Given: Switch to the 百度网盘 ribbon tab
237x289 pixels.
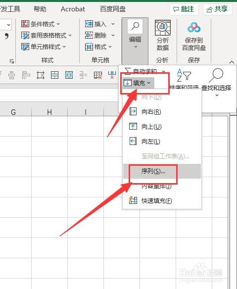Looking at the screenshot, I should click(x=113, y=9).
